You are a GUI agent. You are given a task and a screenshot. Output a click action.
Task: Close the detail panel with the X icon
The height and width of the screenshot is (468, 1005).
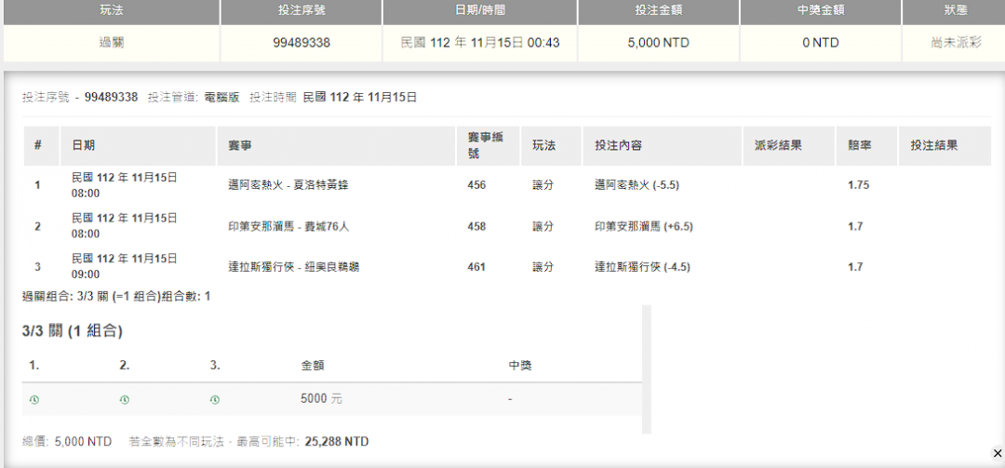pos(997,453)
